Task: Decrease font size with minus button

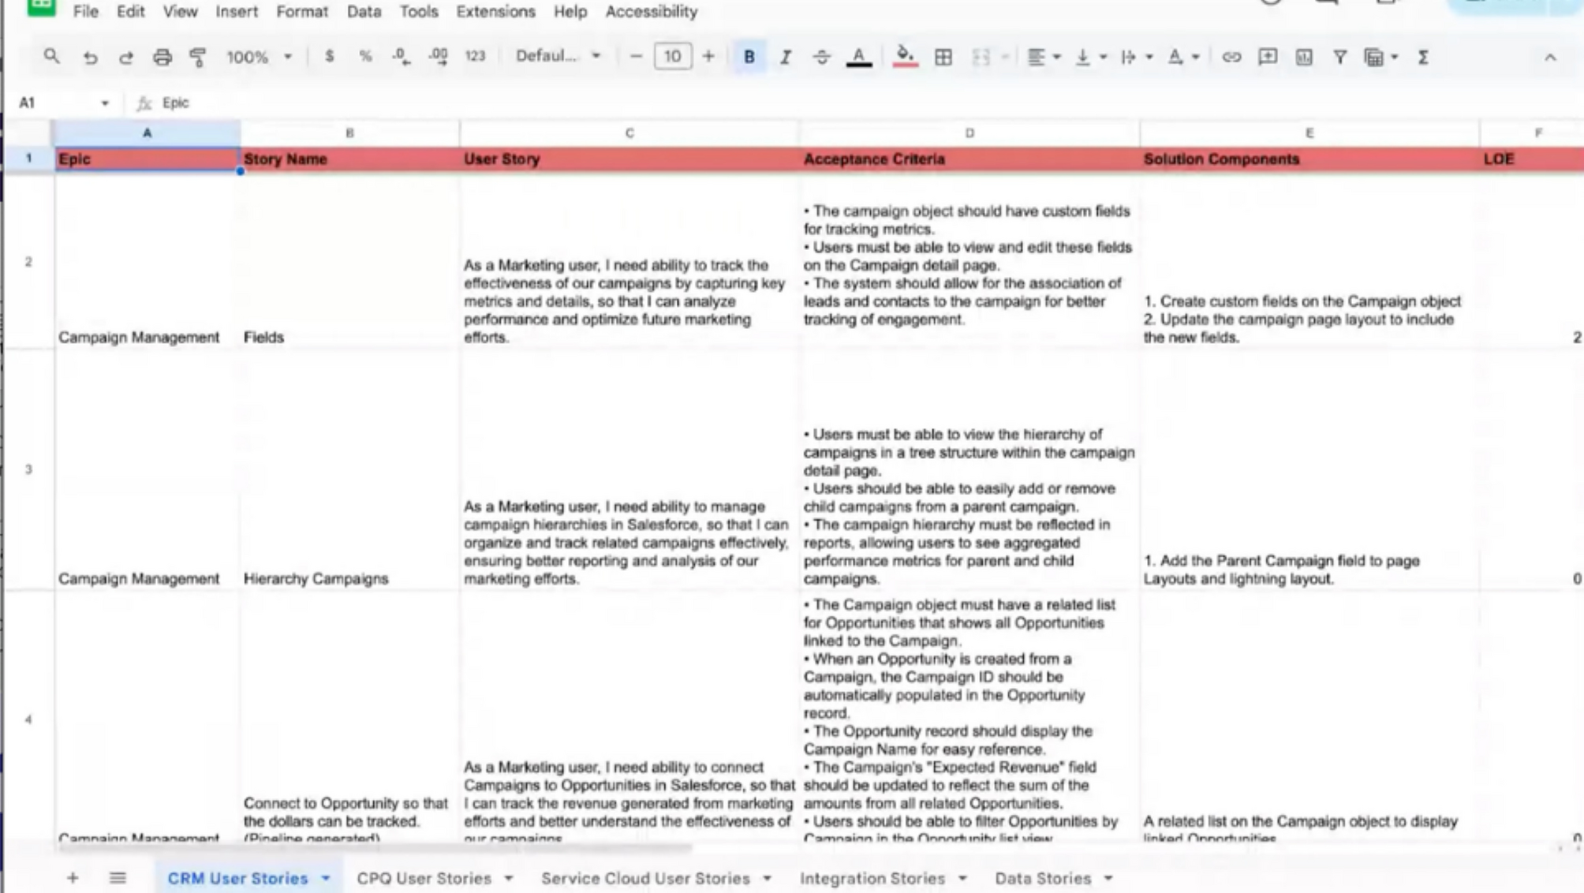Action: [x=636, y=57]
